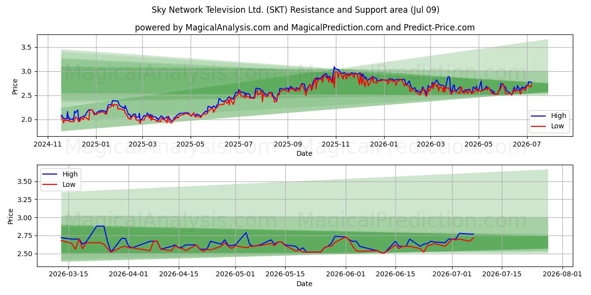Click the 2026-05-15 tick label
Viewport: 591px width, 295px height.
(285, 274)
